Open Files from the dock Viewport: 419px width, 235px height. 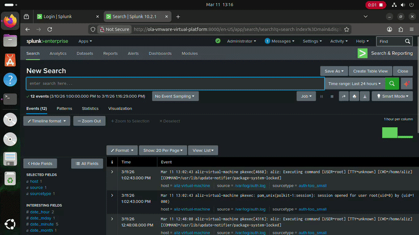tap(10, 41)
